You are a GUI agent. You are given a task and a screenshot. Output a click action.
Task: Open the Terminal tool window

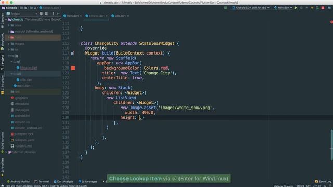tap(42, 182)
